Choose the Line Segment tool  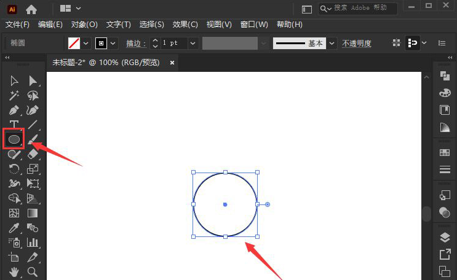[x=33, y=124]
